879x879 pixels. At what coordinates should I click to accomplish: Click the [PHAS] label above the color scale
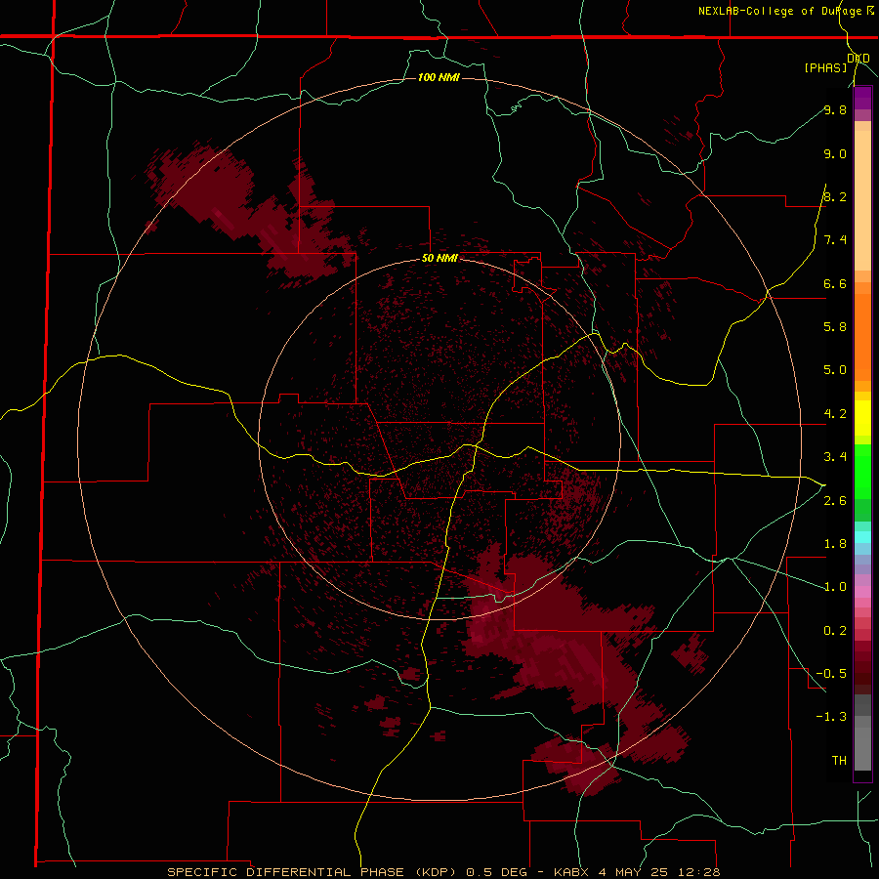(x=825, y=67)
